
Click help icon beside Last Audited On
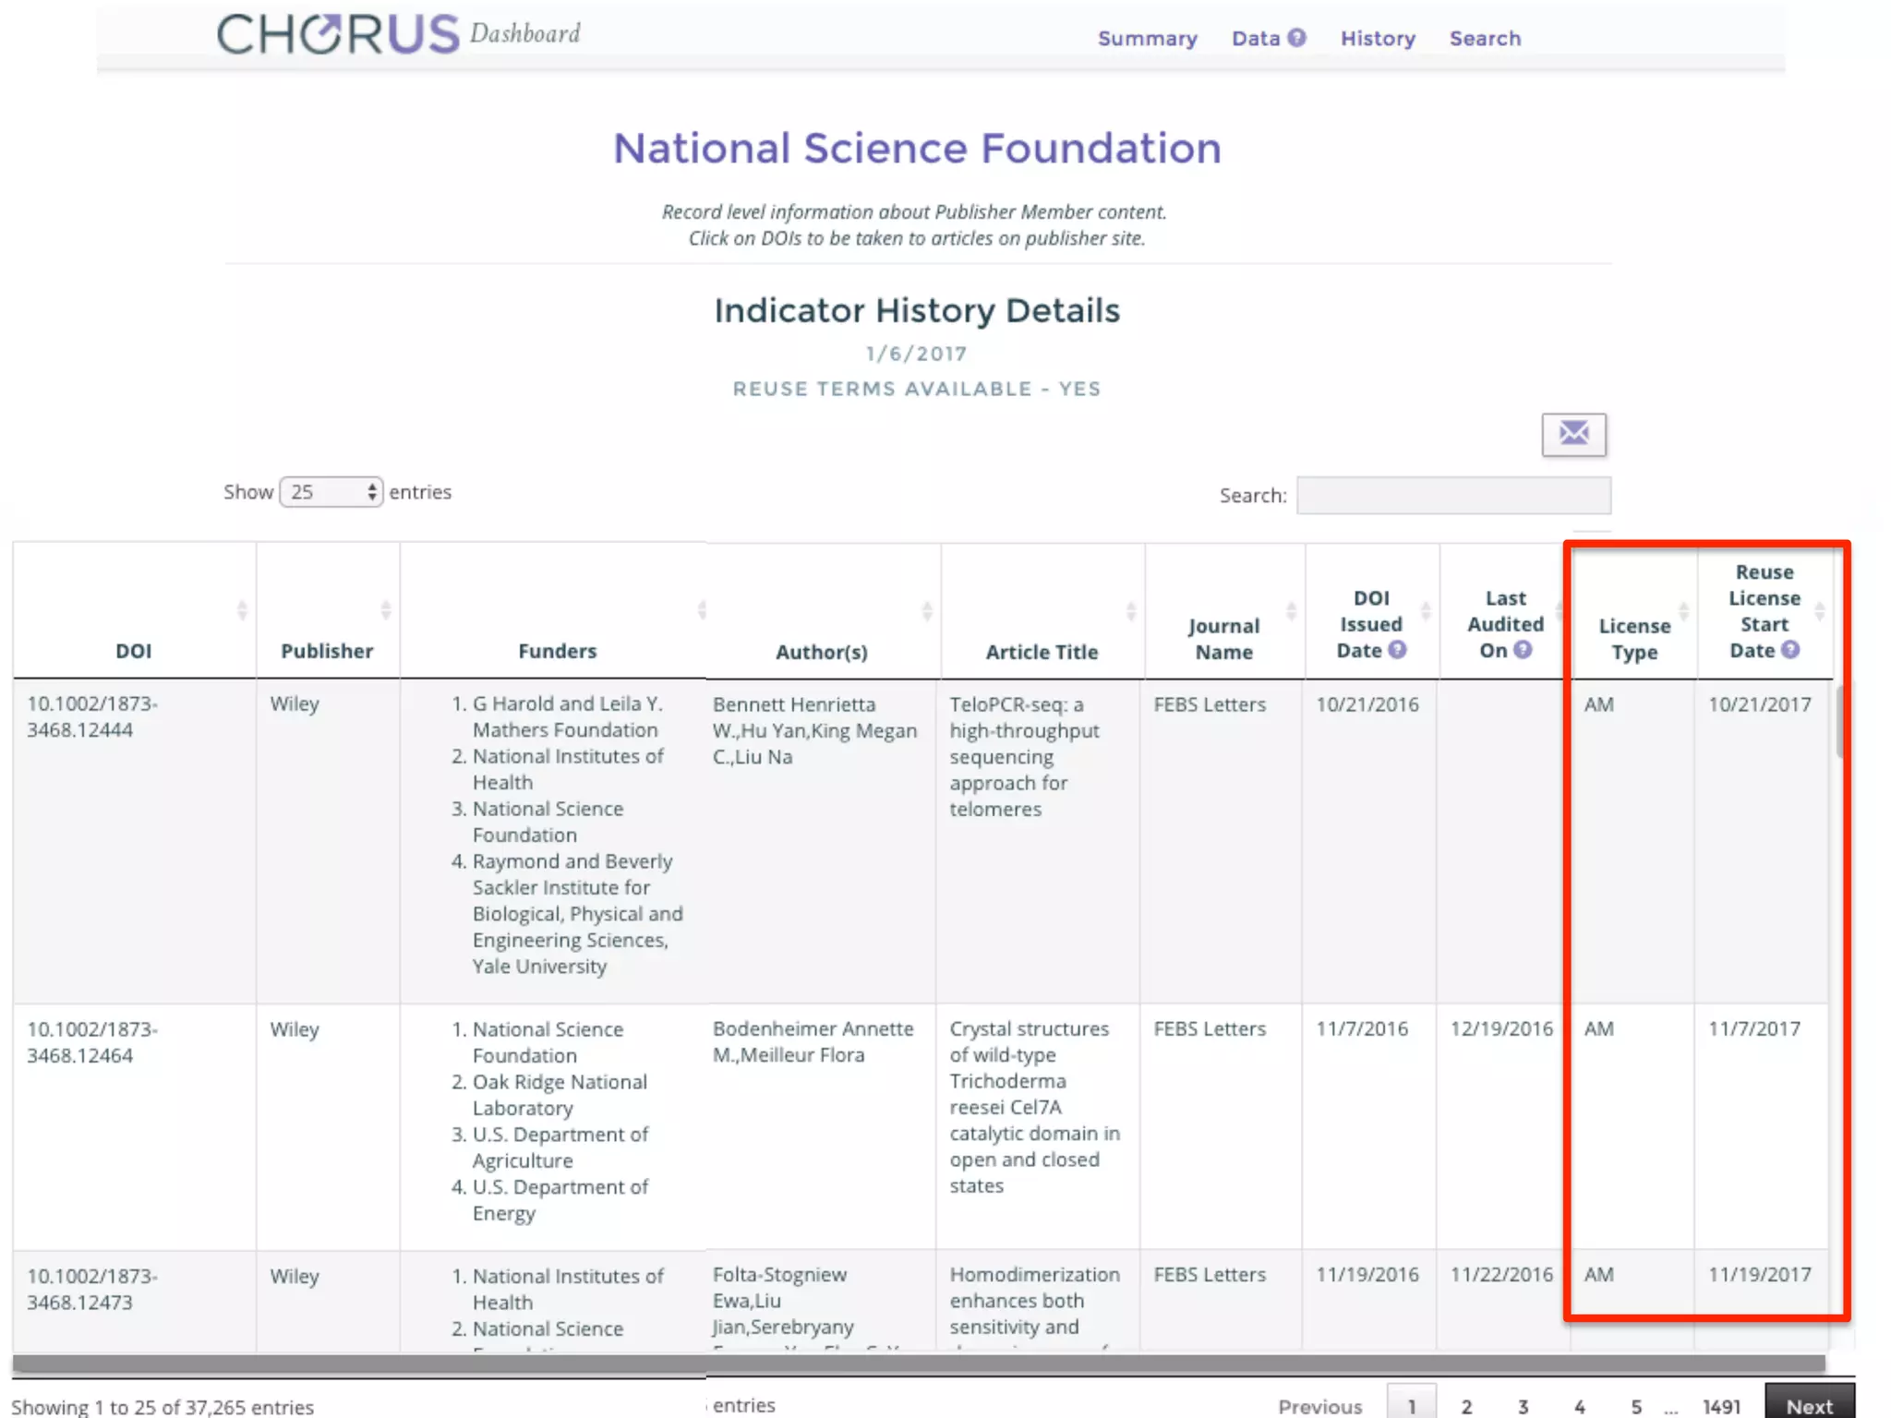(1523, 650)
